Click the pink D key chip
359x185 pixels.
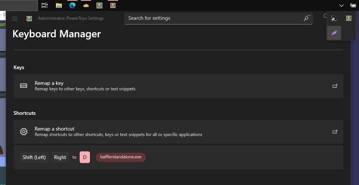pyautogui.click(x=85, y=157)
